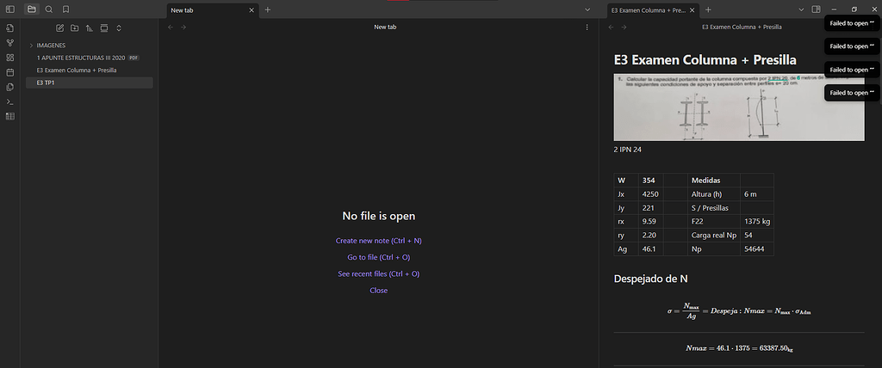Click the Go to file link
Viewport: 882px width, 368px height.
(x=378, y=257)
